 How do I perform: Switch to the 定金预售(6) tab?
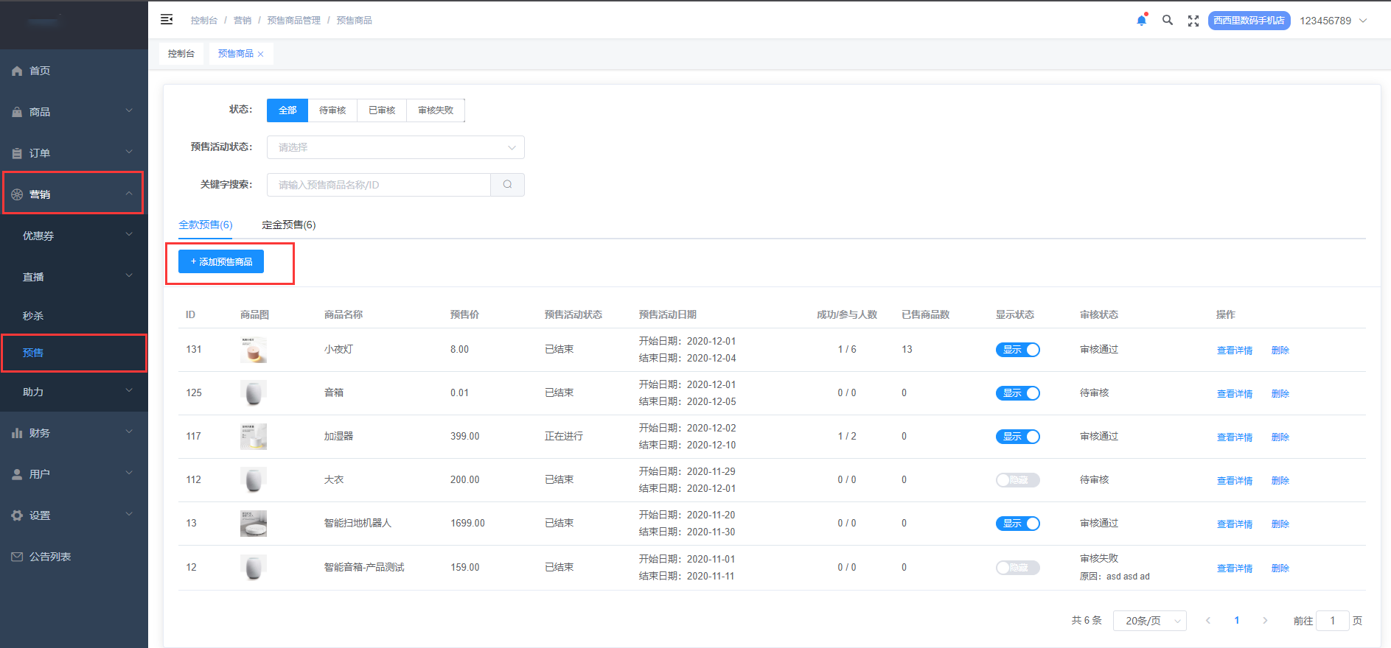point(288,225)
